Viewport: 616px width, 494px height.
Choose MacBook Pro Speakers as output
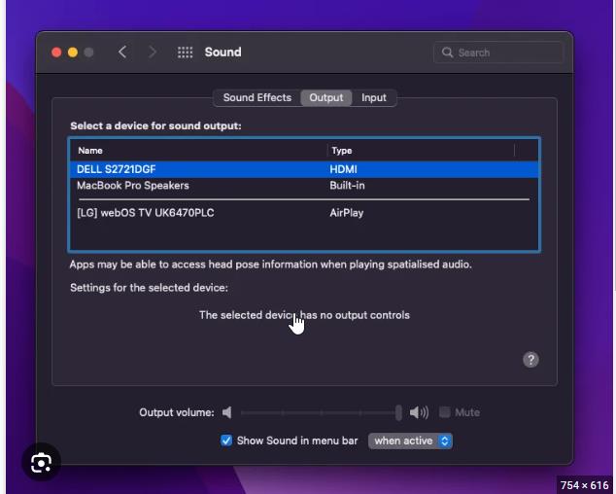pyautogui.click(x=304, y=185)
